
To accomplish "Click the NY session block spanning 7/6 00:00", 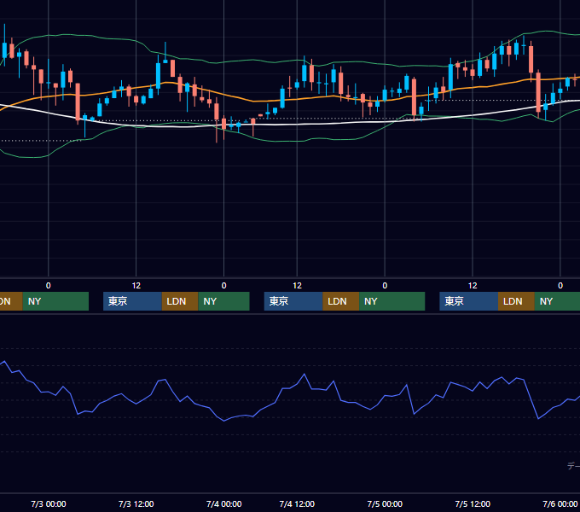I will 557,301.
